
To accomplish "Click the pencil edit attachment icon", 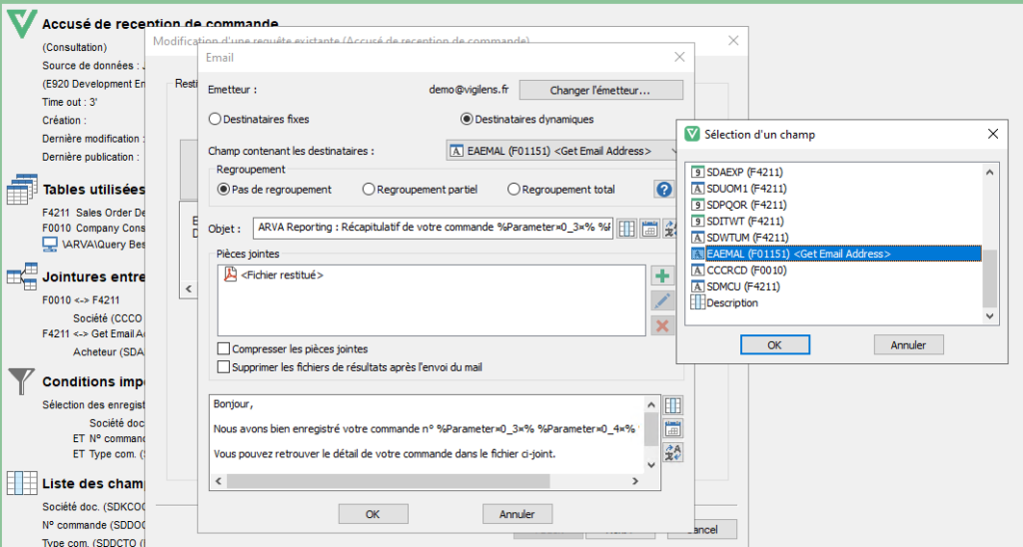I will point(661,300).
